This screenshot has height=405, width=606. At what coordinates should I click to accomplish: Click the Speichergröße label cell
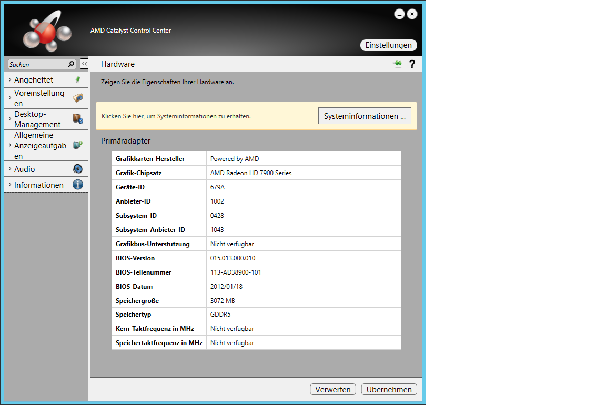pos(159,301)
